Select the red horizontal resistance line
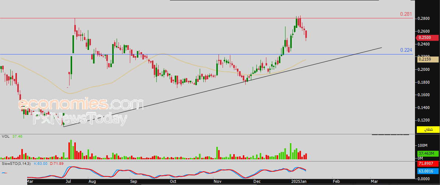Screen dimensions: 440x185 206,18
